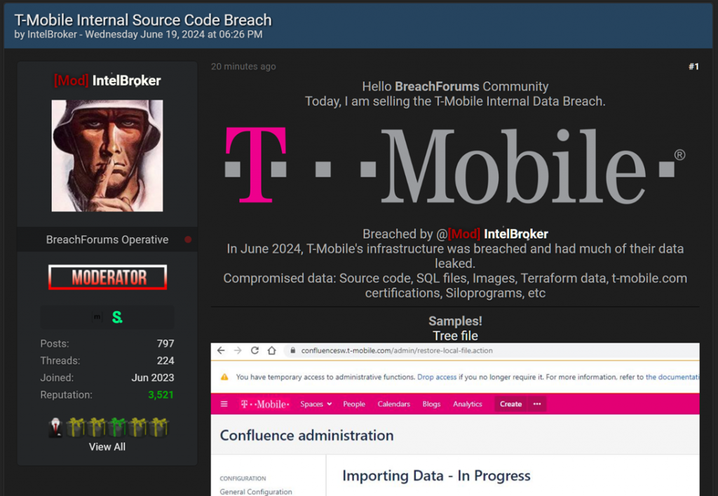Open Analytics in the Confluence navbar
Viewport: 718px width, 496px height.
tap(468, 404)
